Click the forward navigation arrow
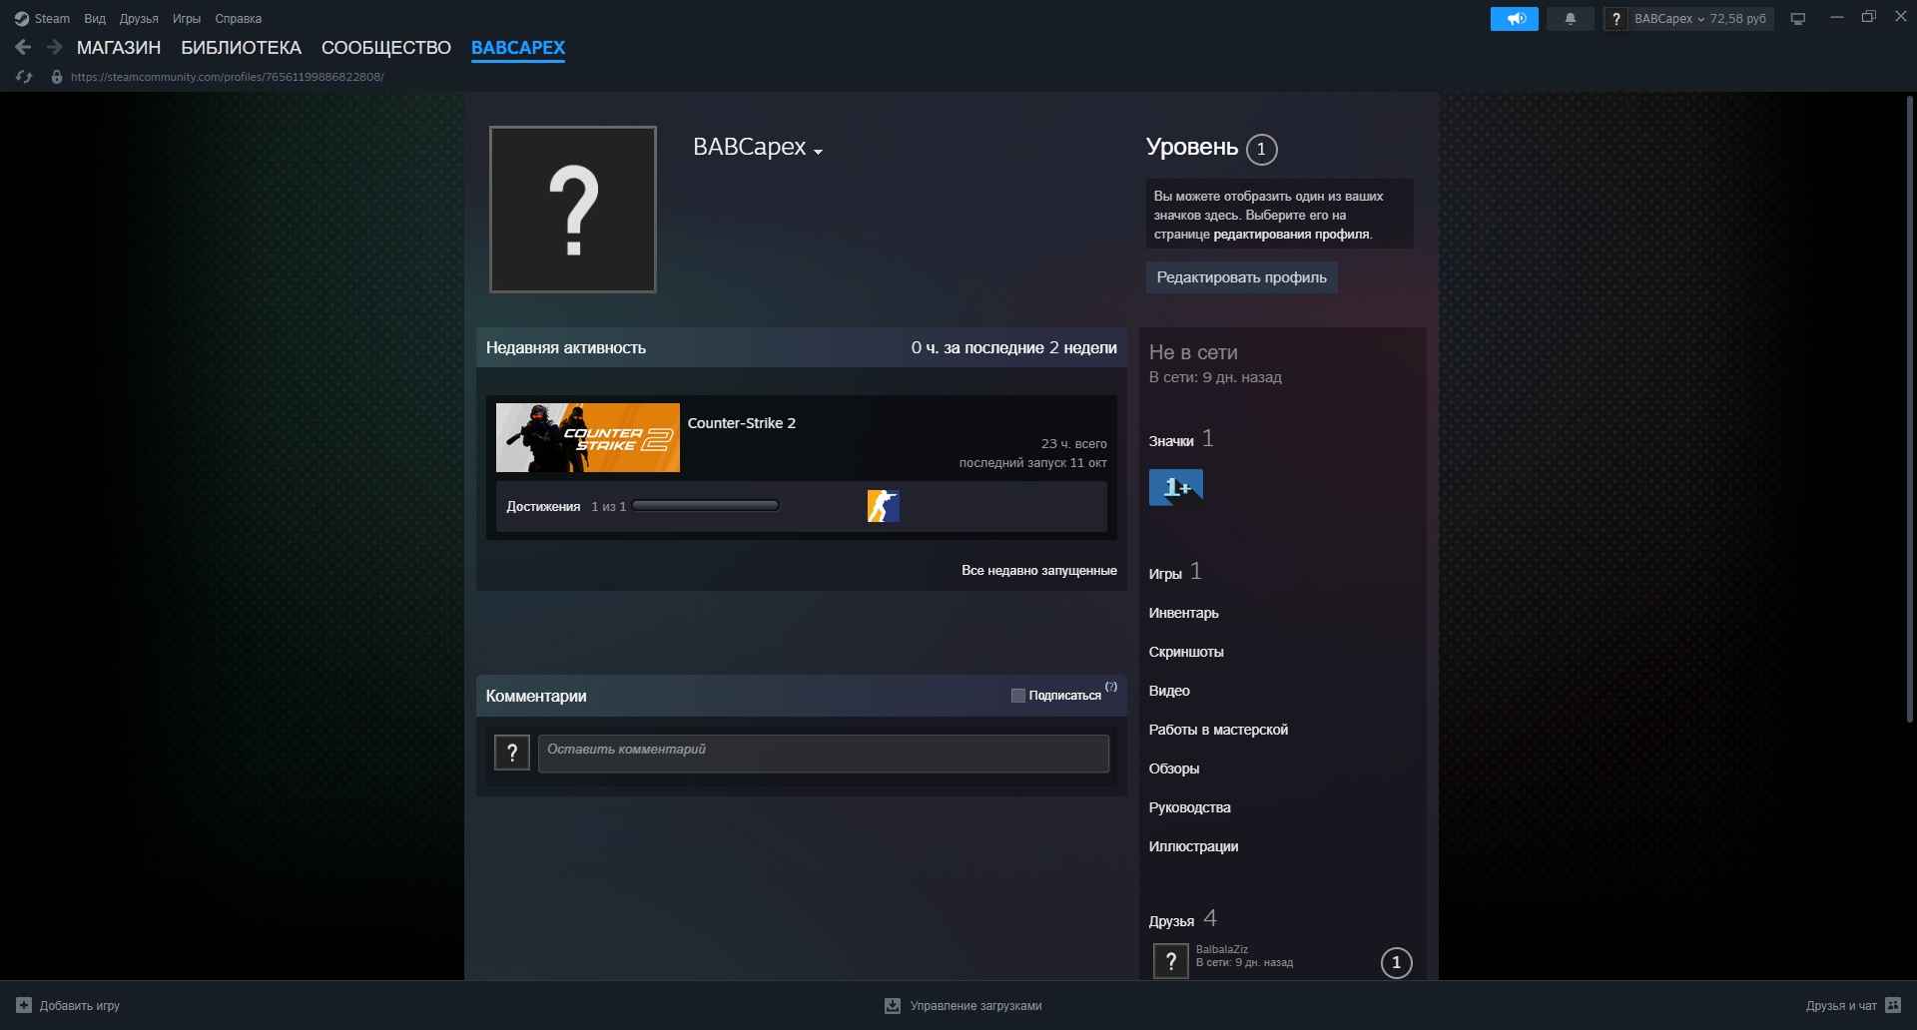The image size is (1917, 1030). click(54, 47)
